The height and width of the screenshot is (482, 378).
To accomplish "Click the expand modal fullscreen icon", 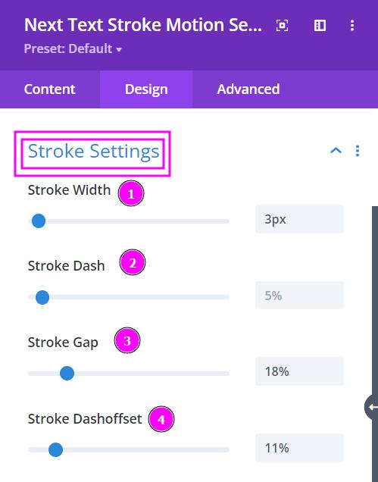I will [282, 26].
